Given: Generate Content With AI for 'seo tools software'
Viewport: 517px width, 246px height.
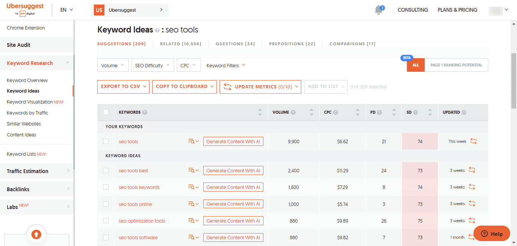Looking at the screenshot, I should pyautogui.click(x=233, y=238).
